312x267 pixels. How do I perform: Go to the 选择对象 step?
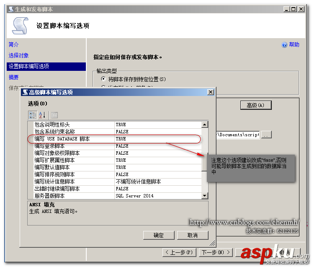pos(18,55)
